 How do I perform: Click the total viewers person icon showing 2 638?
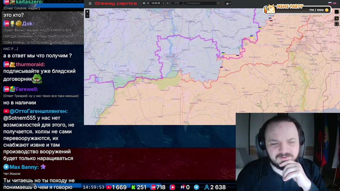(207, 187)
